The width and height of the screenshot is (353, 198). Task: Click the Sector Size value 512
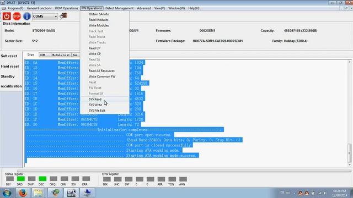coord(35,41)
